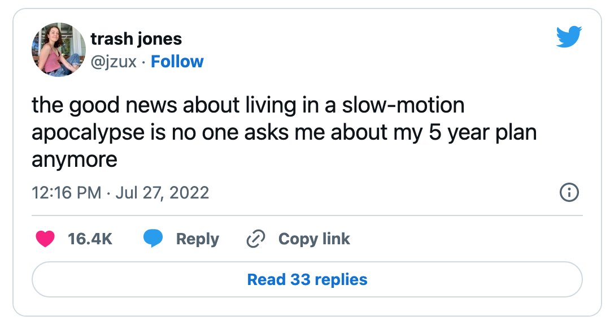Click the chain-link copy icon
This screenshot has width=610, height=328.
click(256, 239)
